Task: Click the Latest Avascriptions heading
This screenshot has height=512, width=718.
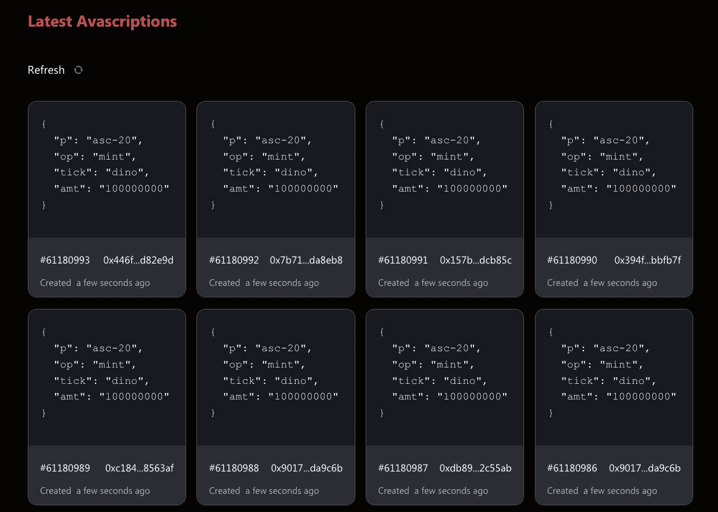Action: (x=102, y=21)
